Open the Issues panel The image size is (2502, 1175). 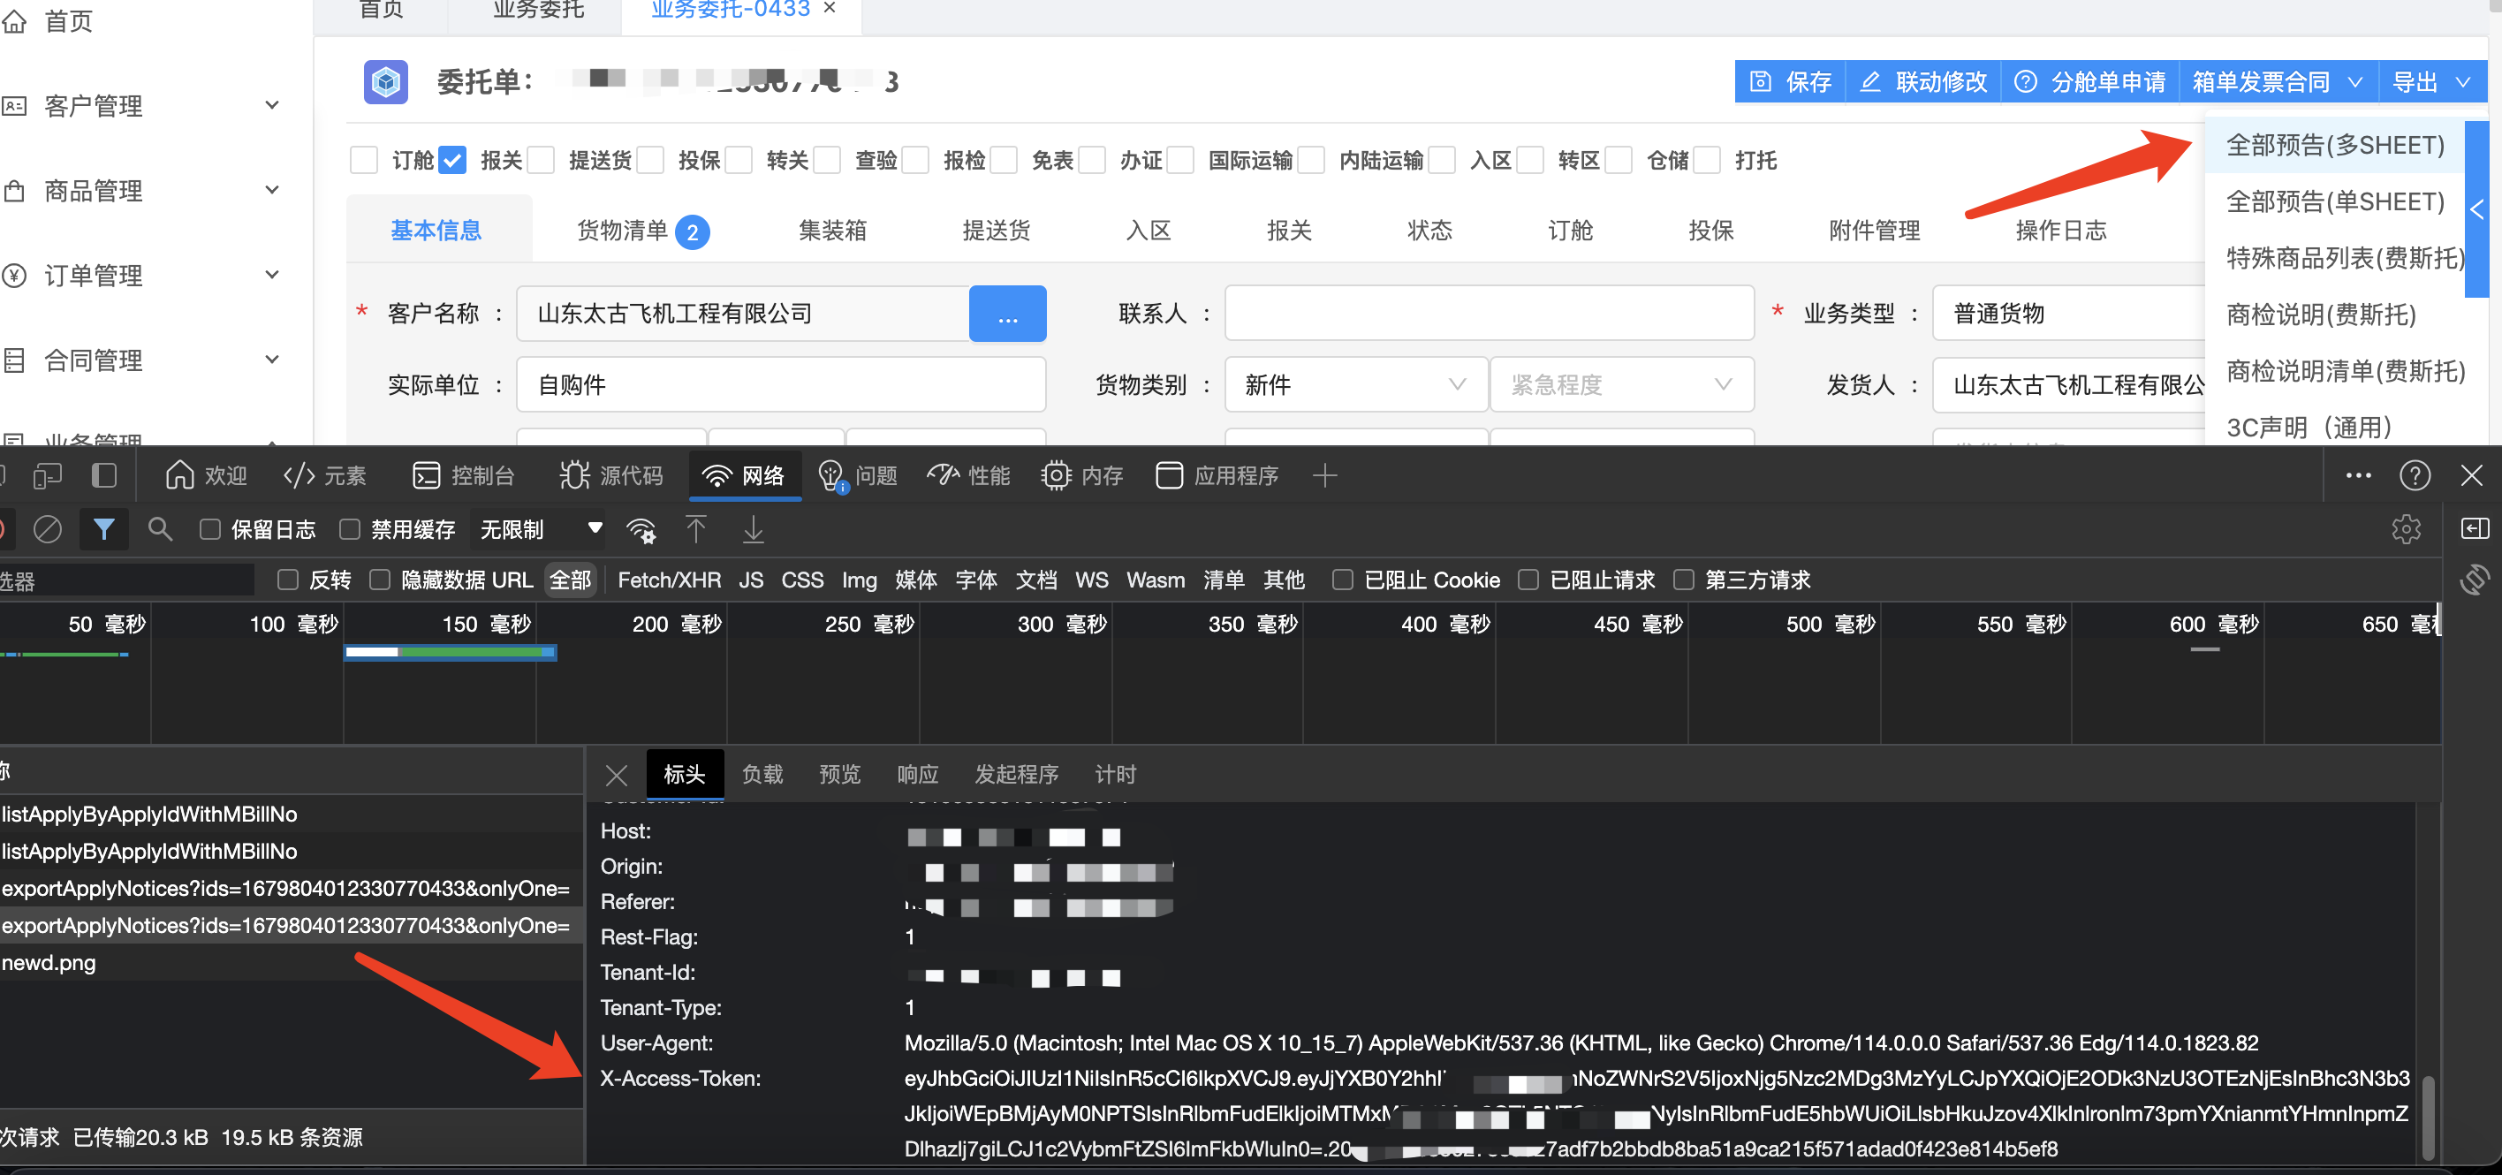pos(859,474)
